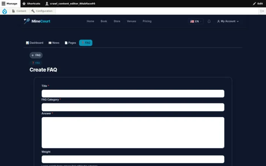Switch to the Pages tab

pyautogui.click(x=70, y=43)
